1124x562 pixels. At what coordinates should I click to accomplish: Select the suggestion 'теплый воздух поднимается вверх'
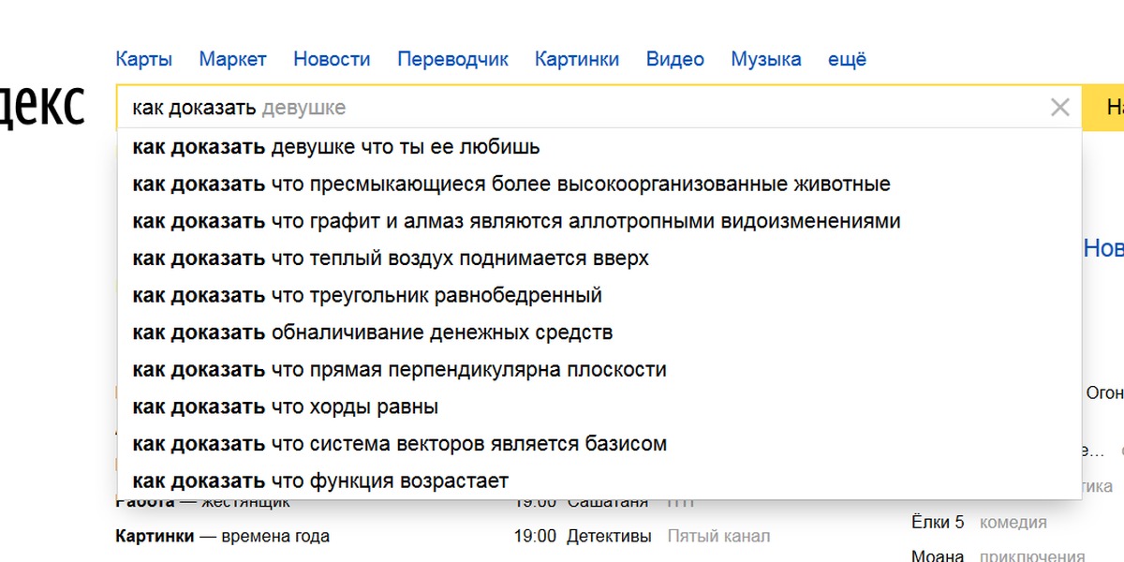[390, 259]
